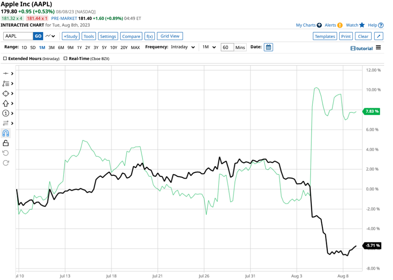The width and height of the screenshot is (393, 280).
Task: Click the unlock padlock icon
Action: coord(6,143)
